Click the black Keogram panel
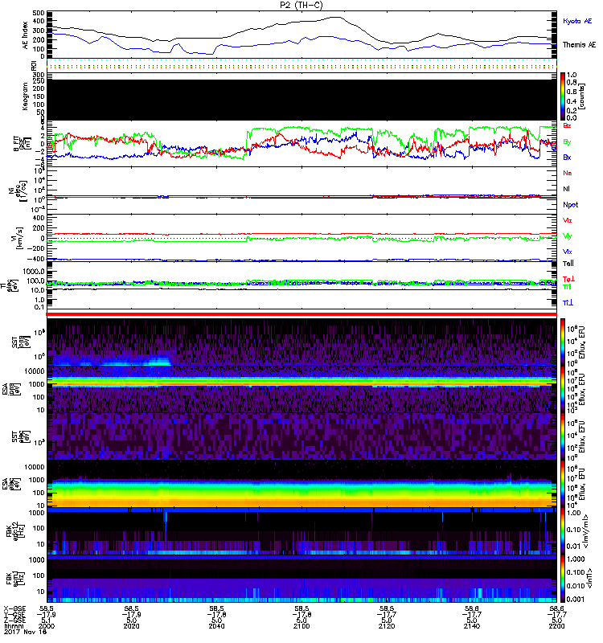603x643 pixels. click(301, 100)
